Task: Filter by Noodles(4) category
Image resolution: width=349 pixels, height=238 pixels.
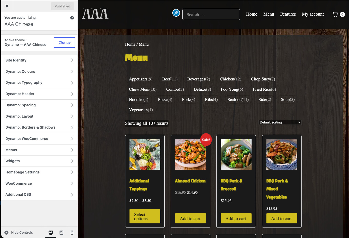Action: (138, 100)
